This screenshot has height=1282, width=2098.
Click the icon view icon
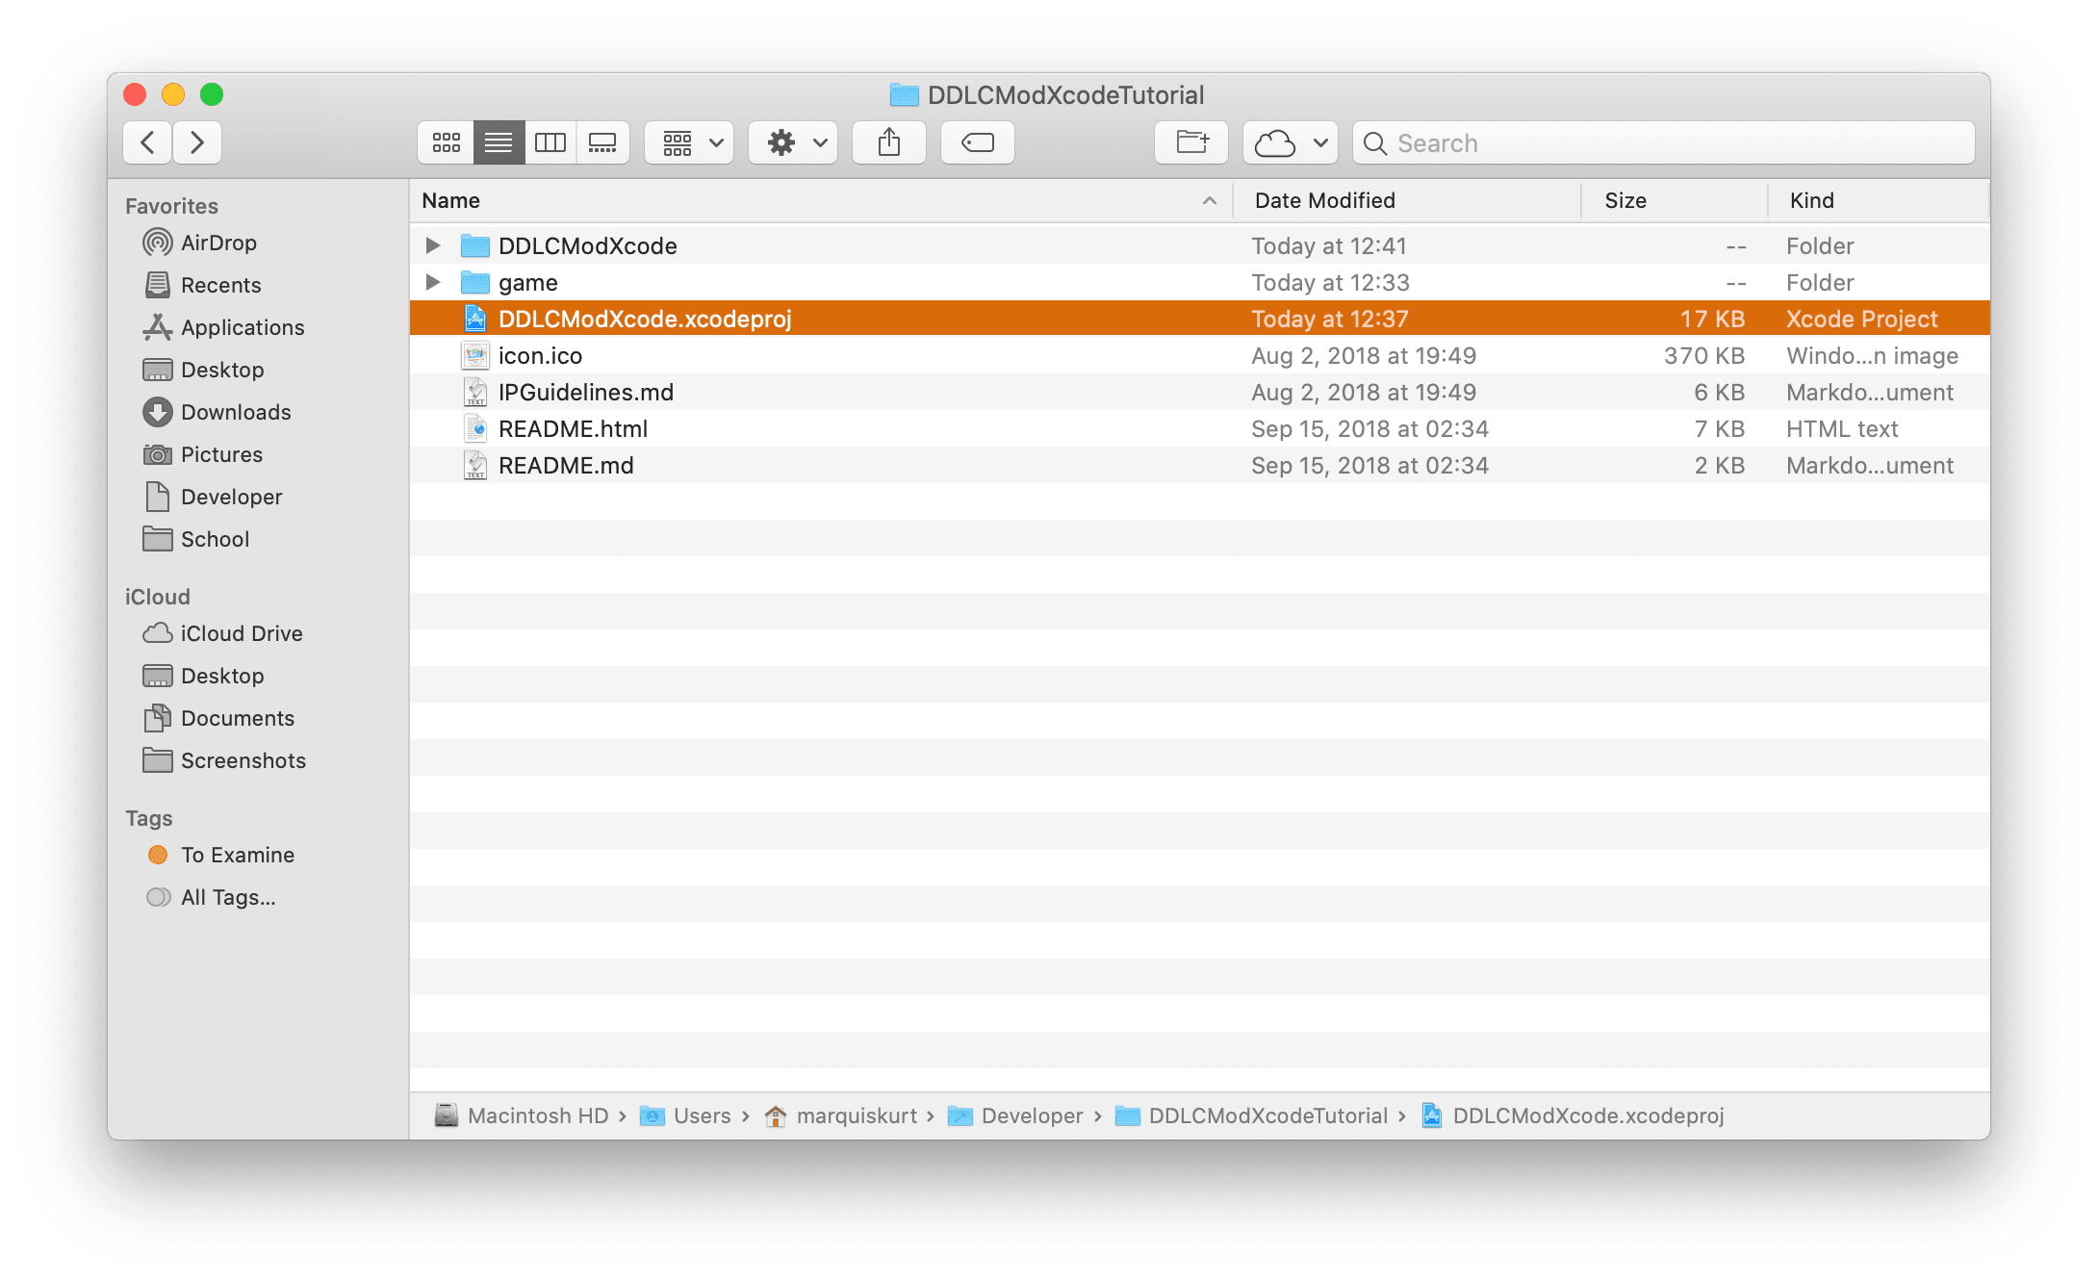point(447,142)
